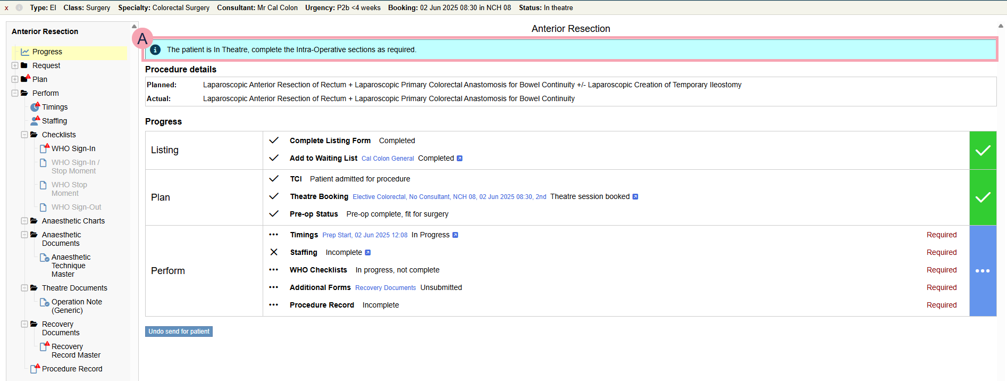The height and width of the screenshot is (381, 1007).
Task: Click the Timings clock icon
Action: (x=35, y=107)
